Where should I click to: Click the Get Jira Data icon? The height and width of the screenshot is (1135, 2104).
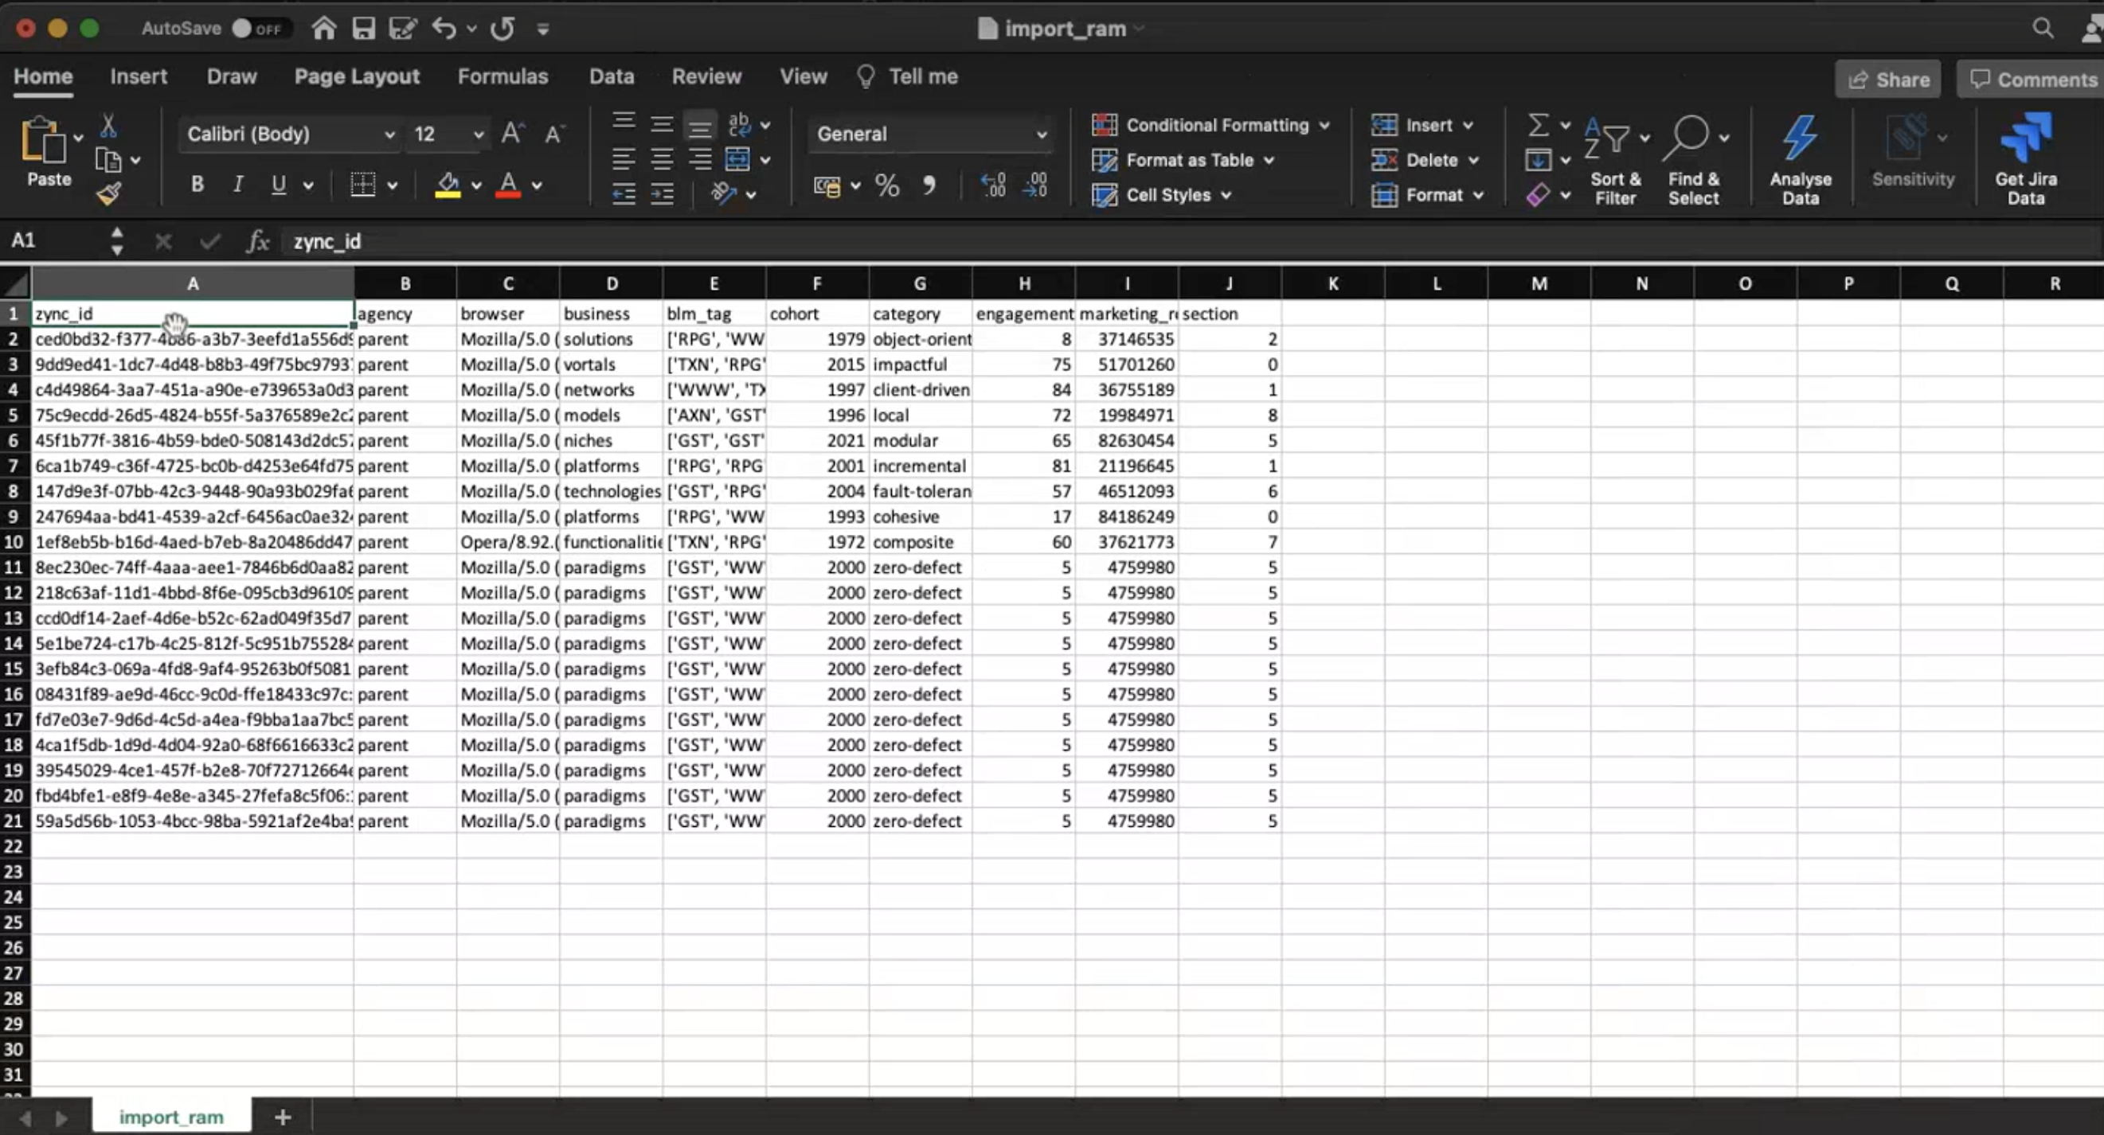click(2025, 138)
